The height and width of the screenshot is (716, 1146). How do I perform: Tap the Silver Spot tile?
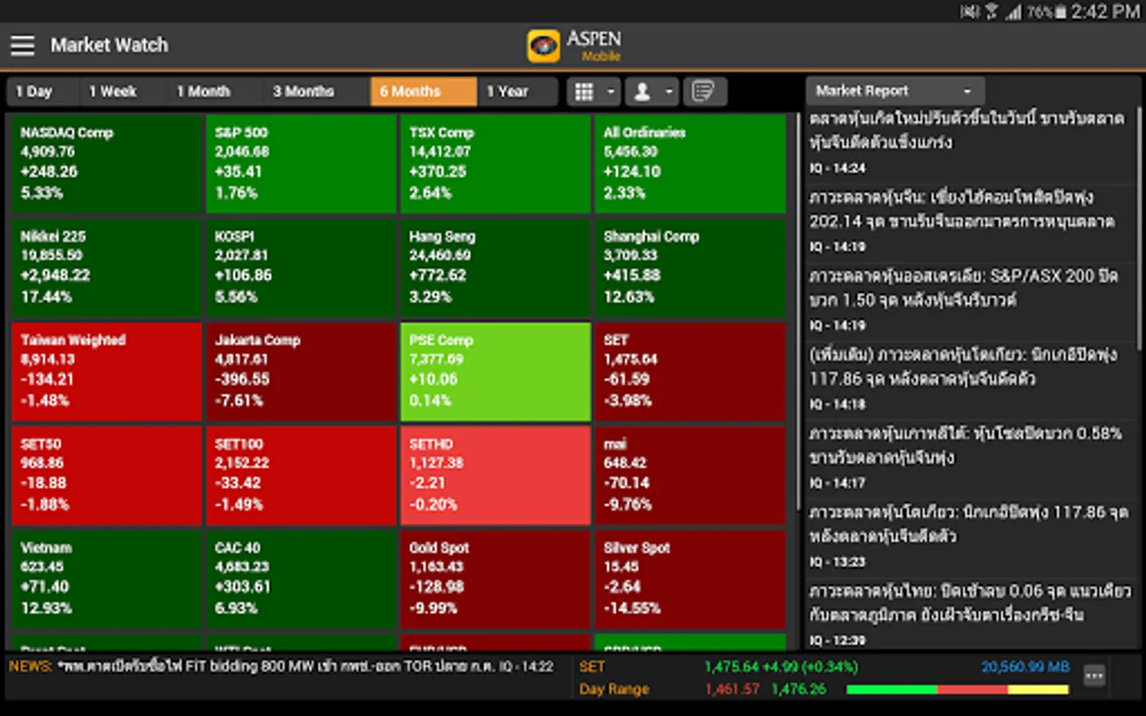point(690,579)
